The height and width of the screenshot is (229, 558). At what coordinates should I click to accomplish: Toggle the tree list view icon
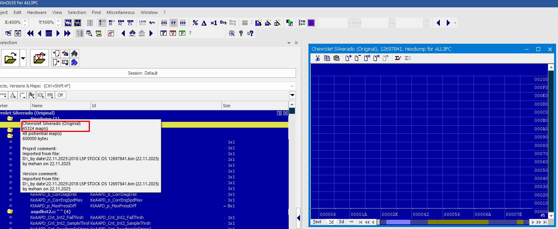pos(80,33)
